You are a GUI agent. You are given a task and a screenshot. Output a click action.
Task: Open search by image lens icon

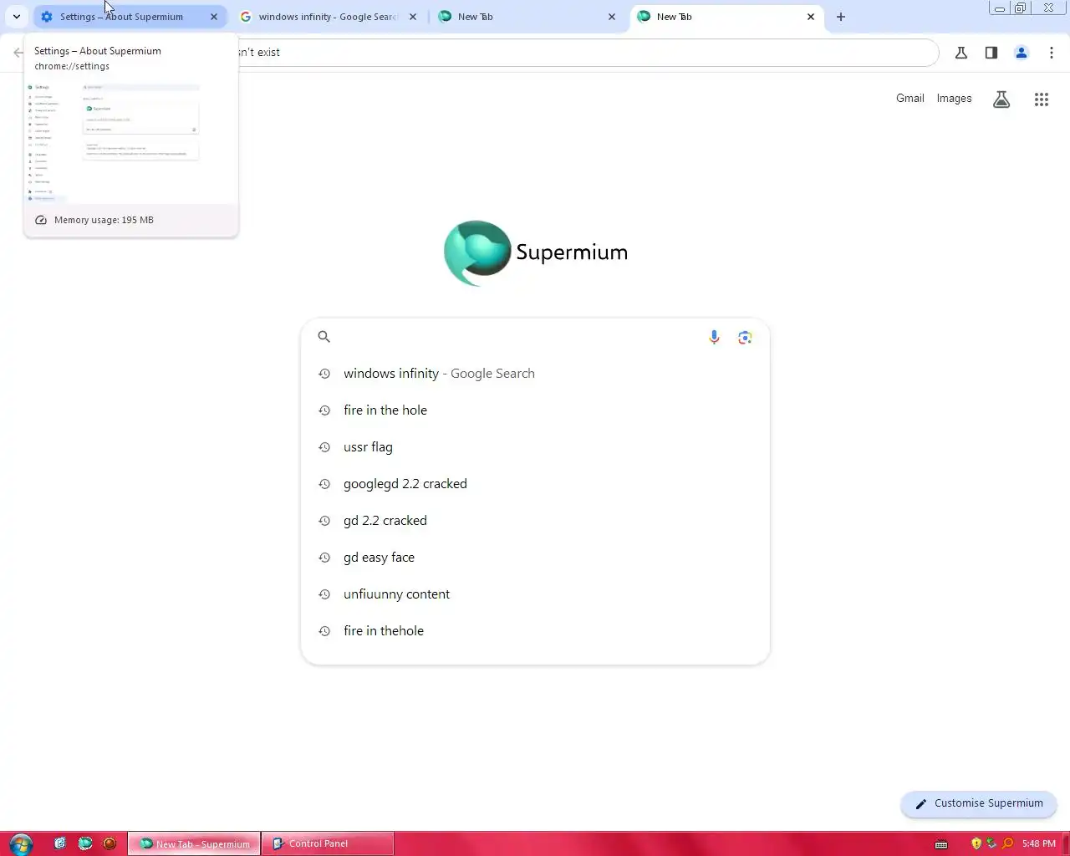click(745, 337)
